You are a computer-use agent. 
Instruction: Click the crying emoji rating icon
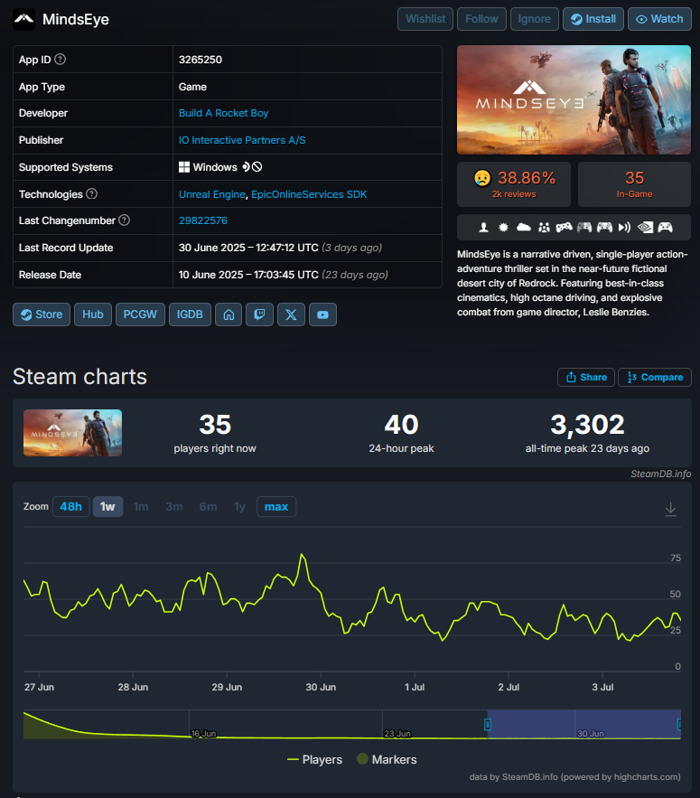[482, 178]
